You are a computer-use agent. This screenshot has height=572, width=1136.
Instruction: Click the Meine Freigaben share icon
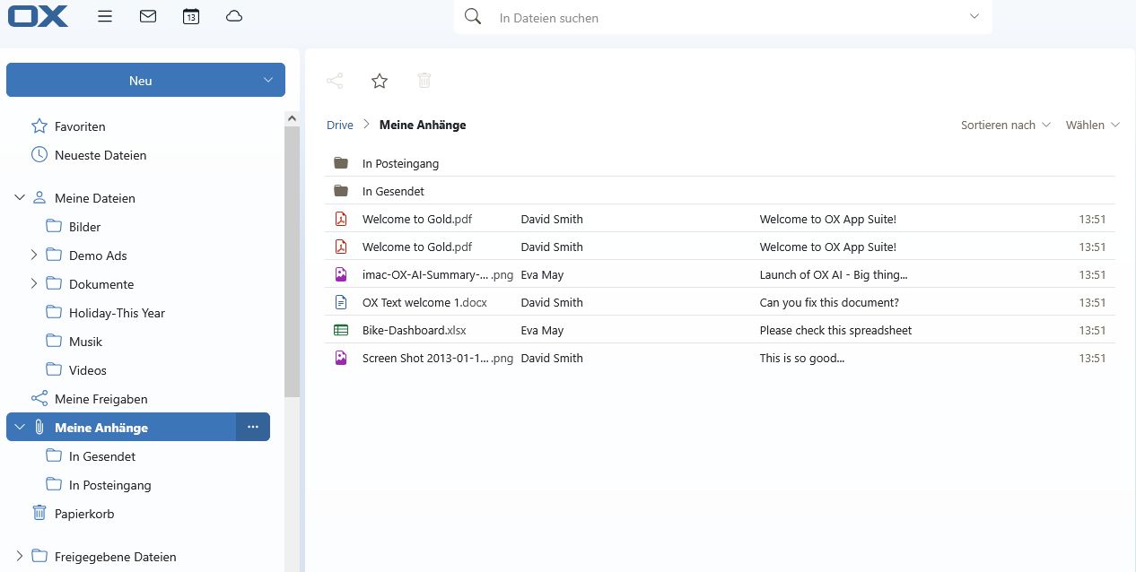(x=39, y=398)
